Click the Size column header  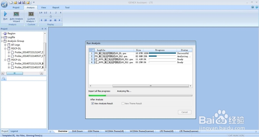138,50
